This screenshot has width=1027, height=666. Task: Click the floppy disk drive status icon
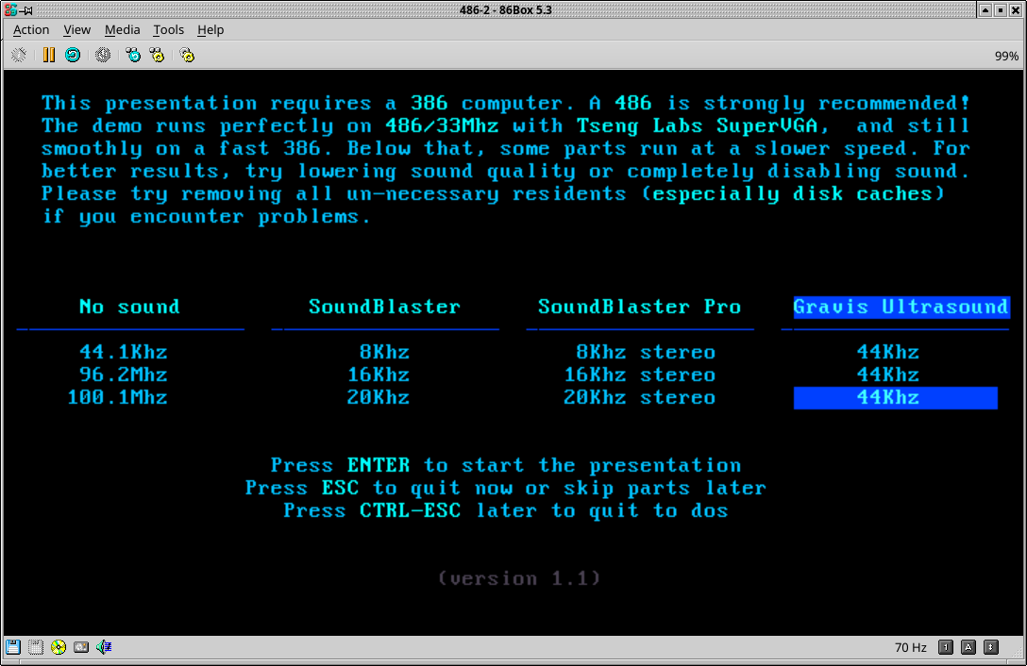13,647
